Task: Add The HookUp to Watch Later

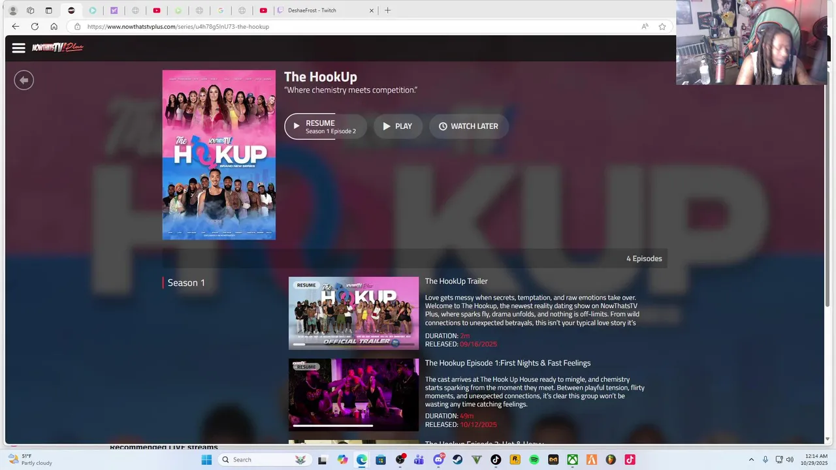Action: click(x=468, y=127)
